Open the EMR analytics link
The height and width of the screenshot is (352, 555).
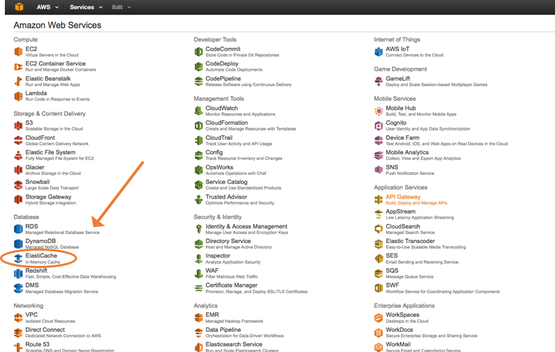[x=212, y=315]
